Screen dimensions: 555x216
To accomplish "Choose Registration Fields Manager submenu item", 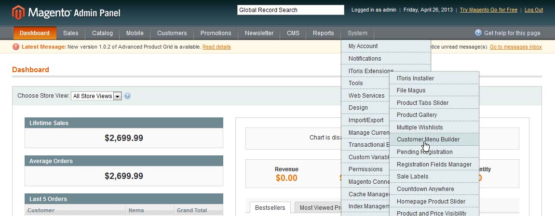I will 434,164.
